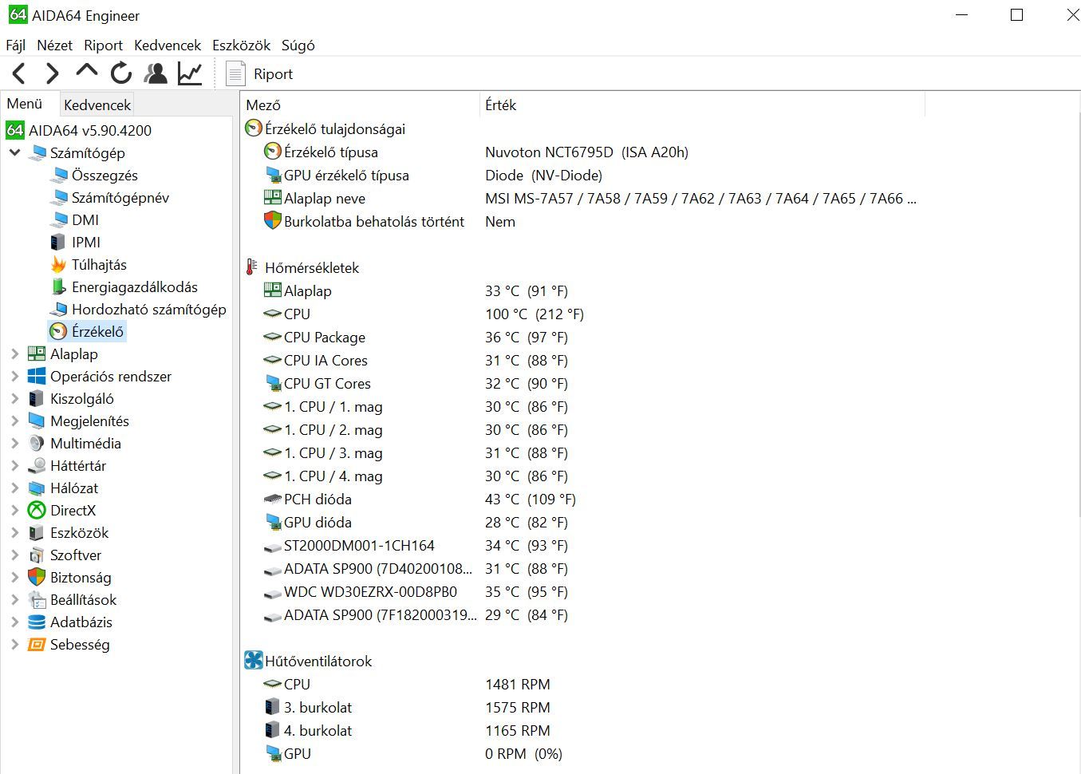Image resolution: width=1081 pixels, height=774 pixels.
Task: Click the Megjelenítés monitor icon
Action: pyautogui.click(x=37, y=421)
